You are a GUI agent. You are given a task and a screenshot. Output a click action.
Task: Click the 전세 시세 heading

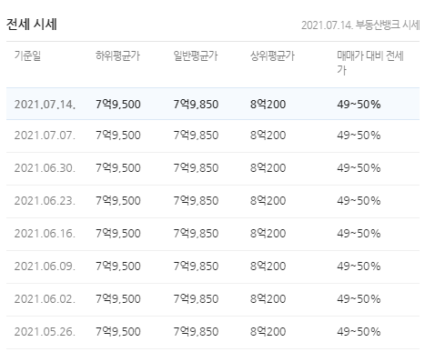[x=32, y=25]
